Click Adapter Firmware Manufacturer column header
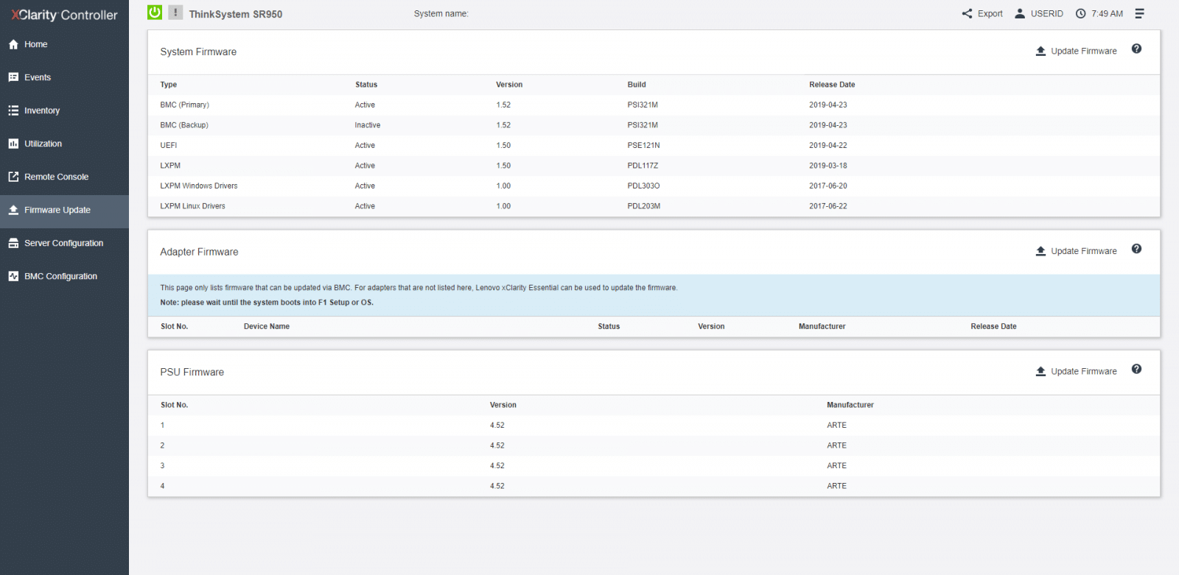The width and height of the screenshot is (1179, 575). tap(822, 326)
